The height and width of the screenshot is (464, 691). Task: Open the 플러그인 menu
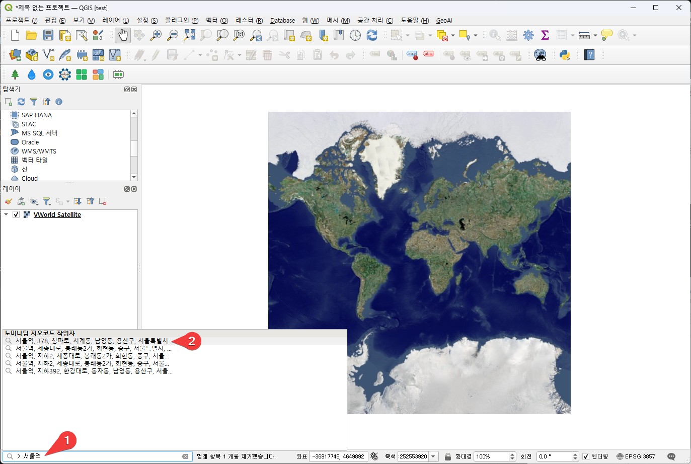[181, 21]
